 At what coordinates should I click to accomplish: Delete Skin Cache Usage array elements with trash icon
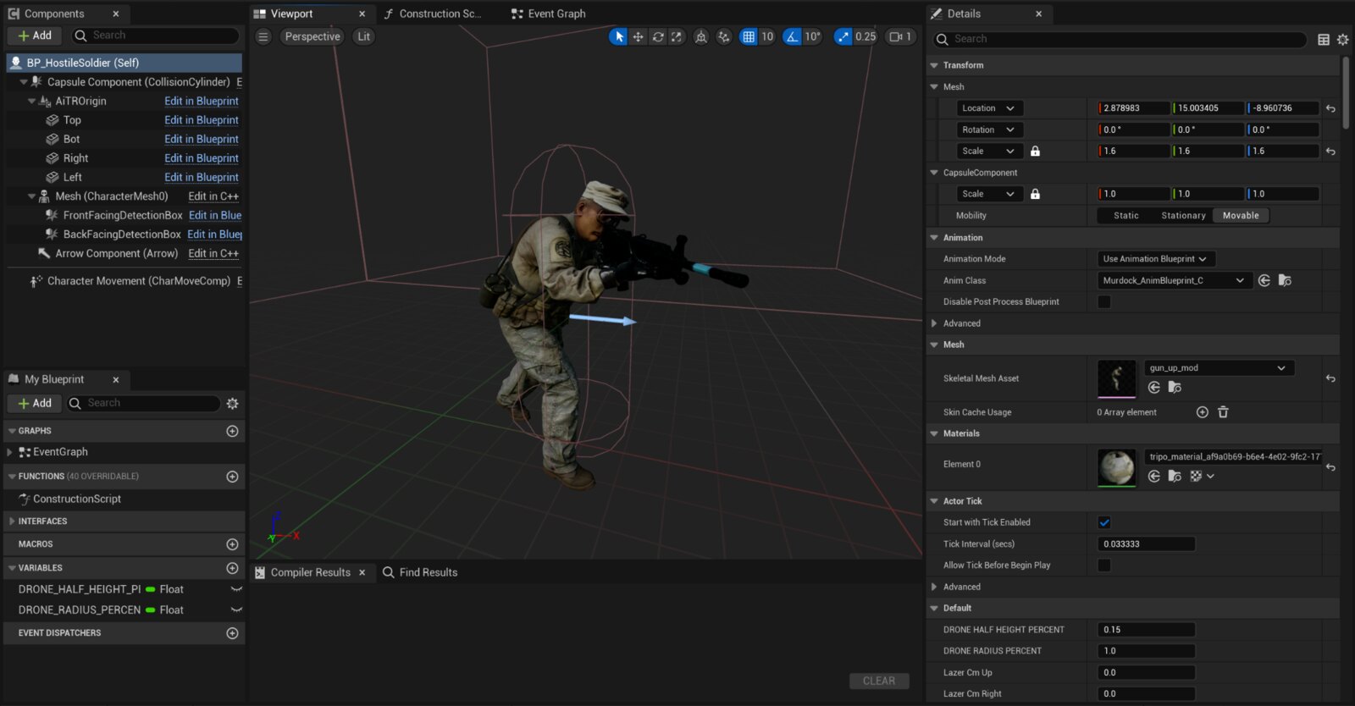click(1223, 412)
